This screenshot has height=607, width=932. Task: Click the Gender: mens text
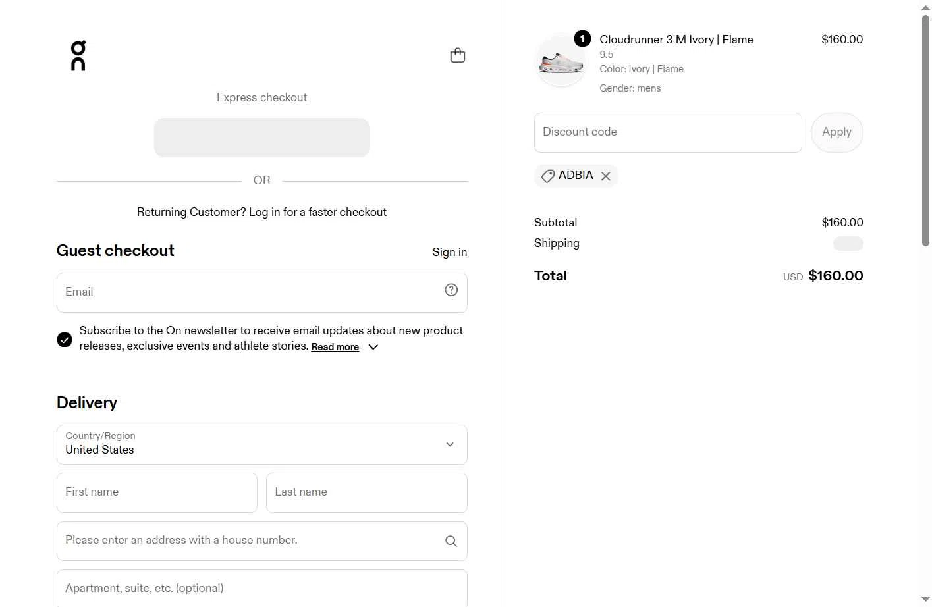(630, 88)
